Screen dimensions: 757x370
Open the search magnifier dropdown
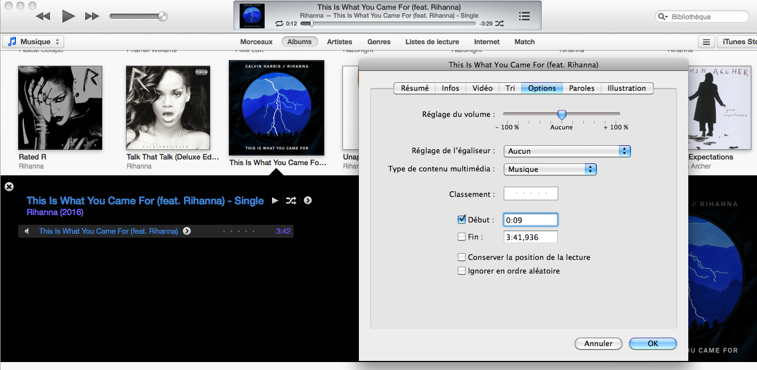click(x=663, y=16)
